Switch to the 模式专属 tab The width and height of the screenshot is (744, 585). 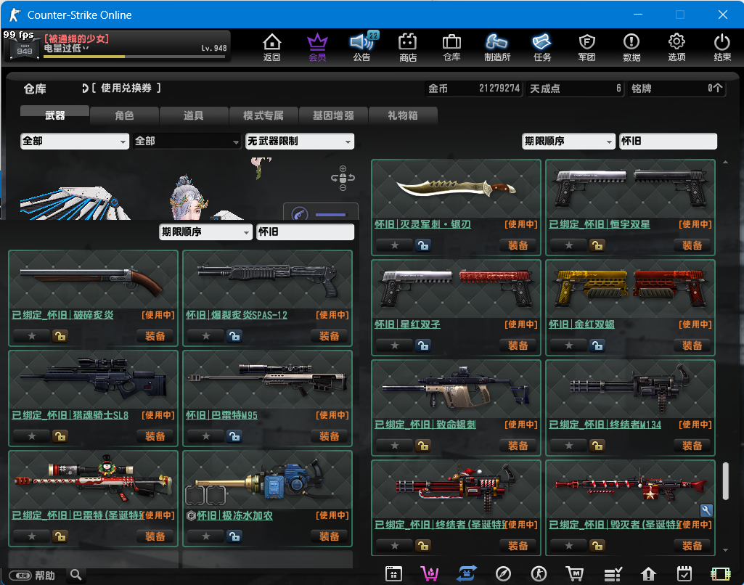pyautogui.click(x=263, y=115)
